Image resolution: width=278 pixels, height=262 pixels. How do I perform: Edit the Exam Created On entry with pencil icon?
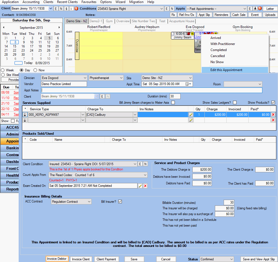141,186
